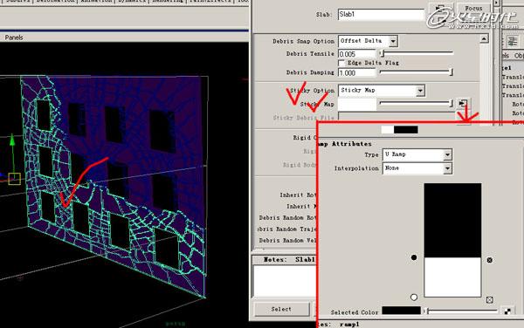Viewport: 524px width, 328px height.
Task: Enable the Edge Delta Flag checkbox
Action: (x=341, y=63)
